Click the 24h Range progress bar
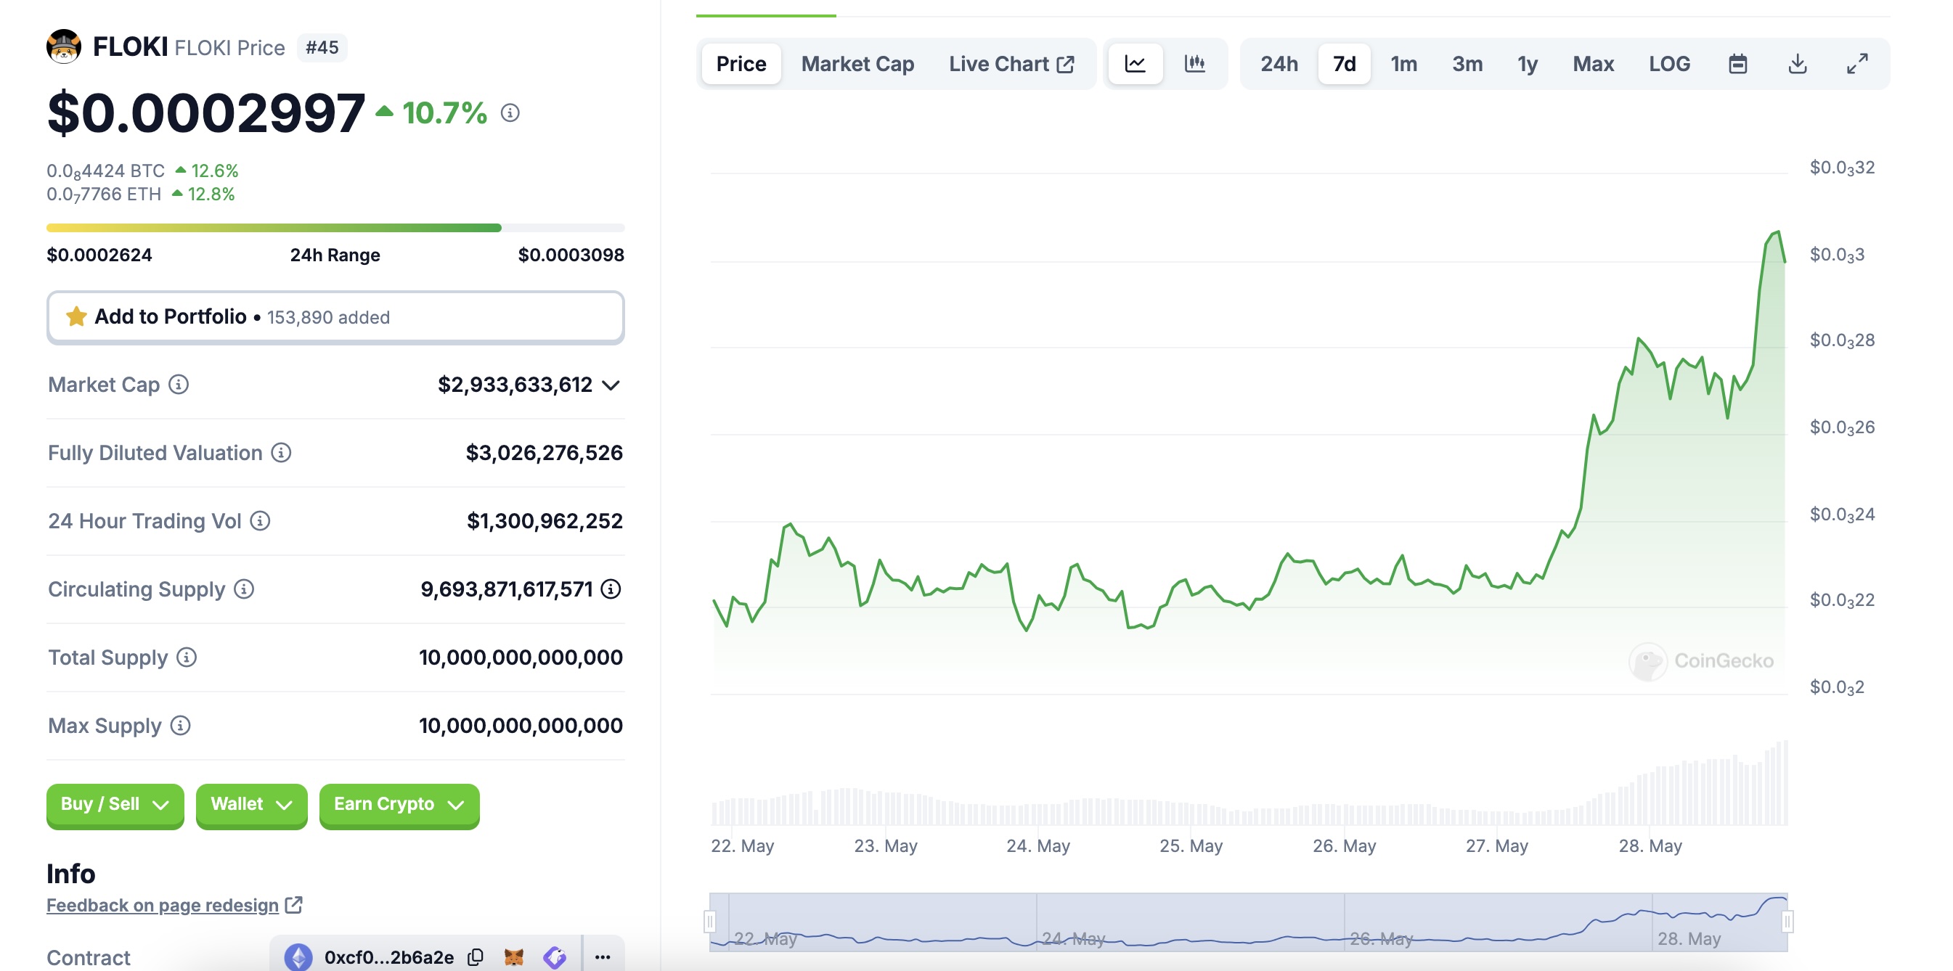Image resolution: width=1953 pixels, height=971 pixels. pos(335,227)
